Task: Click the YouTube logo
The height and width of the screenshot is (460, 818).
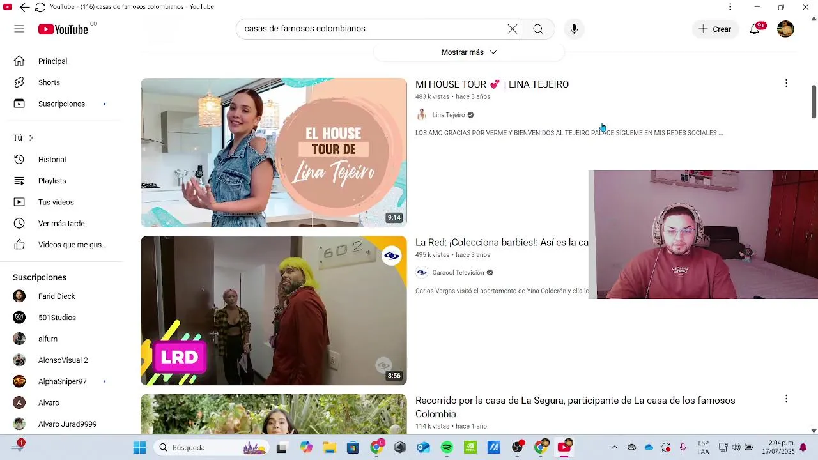Action: 63,29
